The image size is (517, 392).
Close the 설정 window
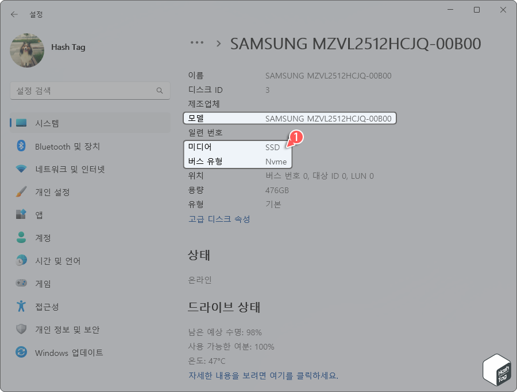click(x=503, y=10)
